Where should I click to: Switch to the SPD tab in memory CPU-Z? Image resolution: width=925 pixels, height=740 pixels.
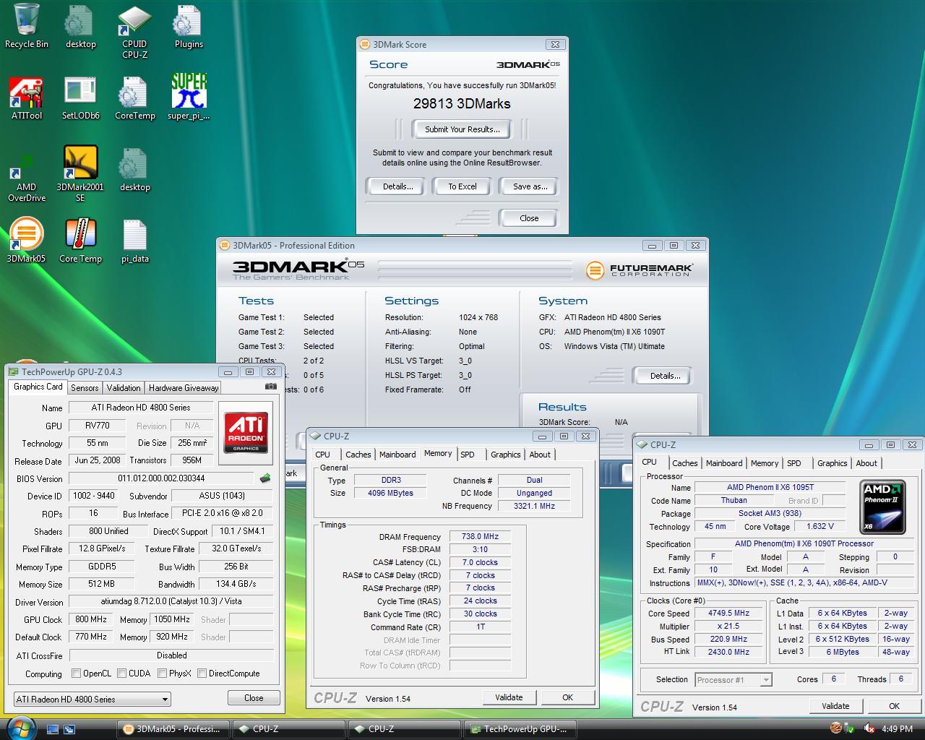(x=468, y=455)
